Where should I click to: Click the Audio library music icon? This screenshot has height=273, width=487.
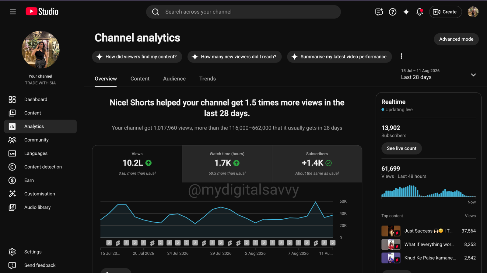coord(12,207)
